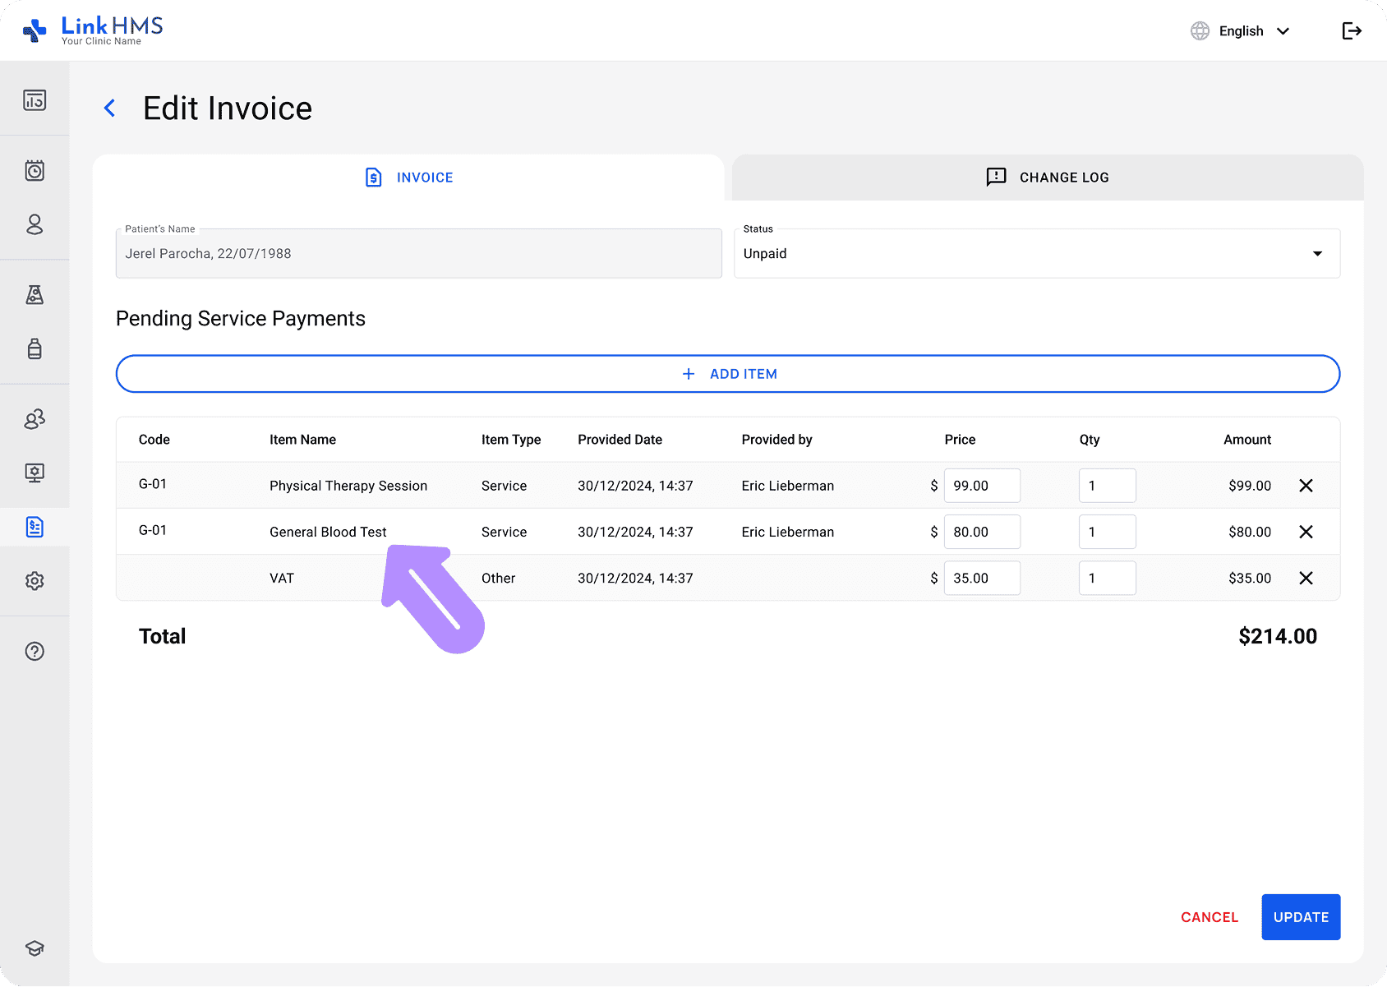Click the logout icon top right
This screenshot has width=1387, height=987.
tap(1352, 30)
